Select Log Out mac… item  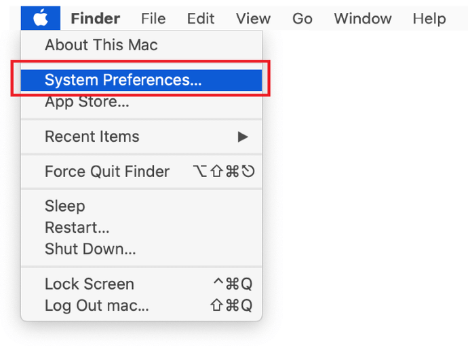coord(96,305)
